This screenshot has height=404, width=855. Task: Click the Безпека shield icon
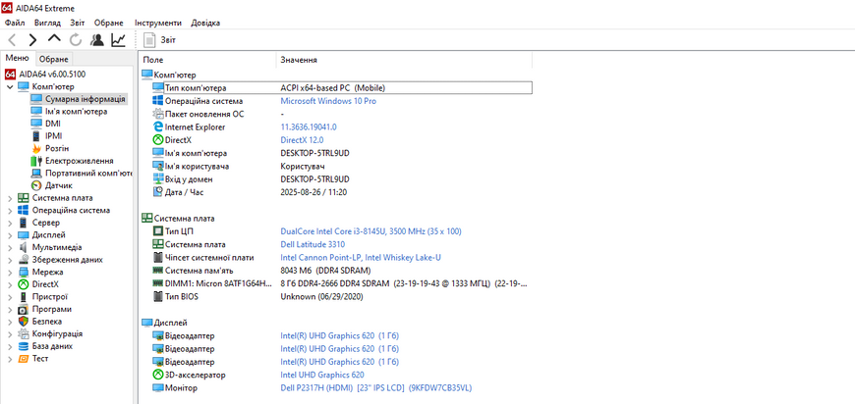23,322
